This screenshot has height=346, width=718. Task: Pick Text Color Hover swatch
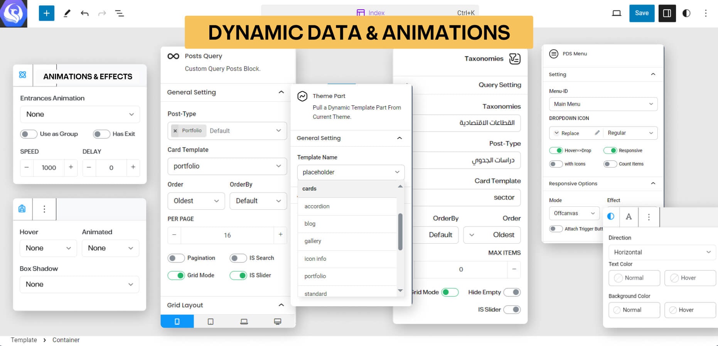click(690, 278)
